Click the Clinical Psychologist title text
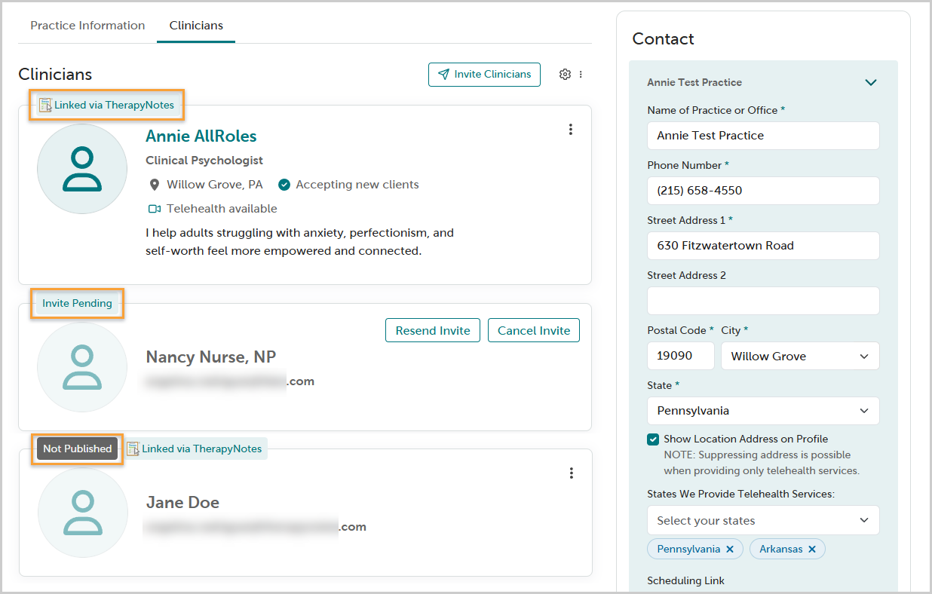 [x=204, y=161]
